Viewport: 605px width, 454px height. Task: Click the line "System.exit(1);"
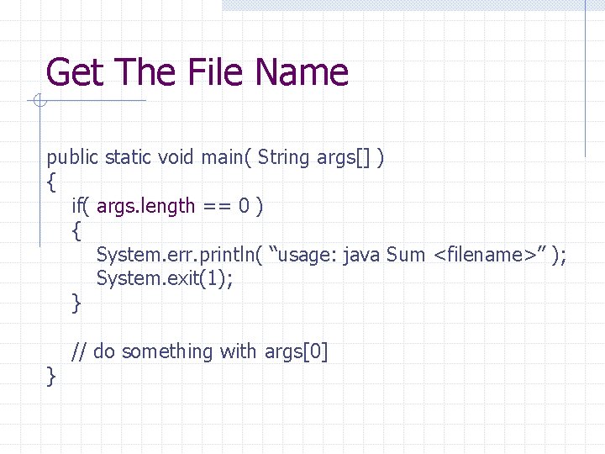(x=165, y=278)
